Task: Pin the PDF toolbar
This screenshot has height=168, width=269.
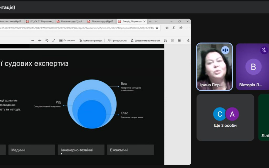Action: [x=188, y=41]
